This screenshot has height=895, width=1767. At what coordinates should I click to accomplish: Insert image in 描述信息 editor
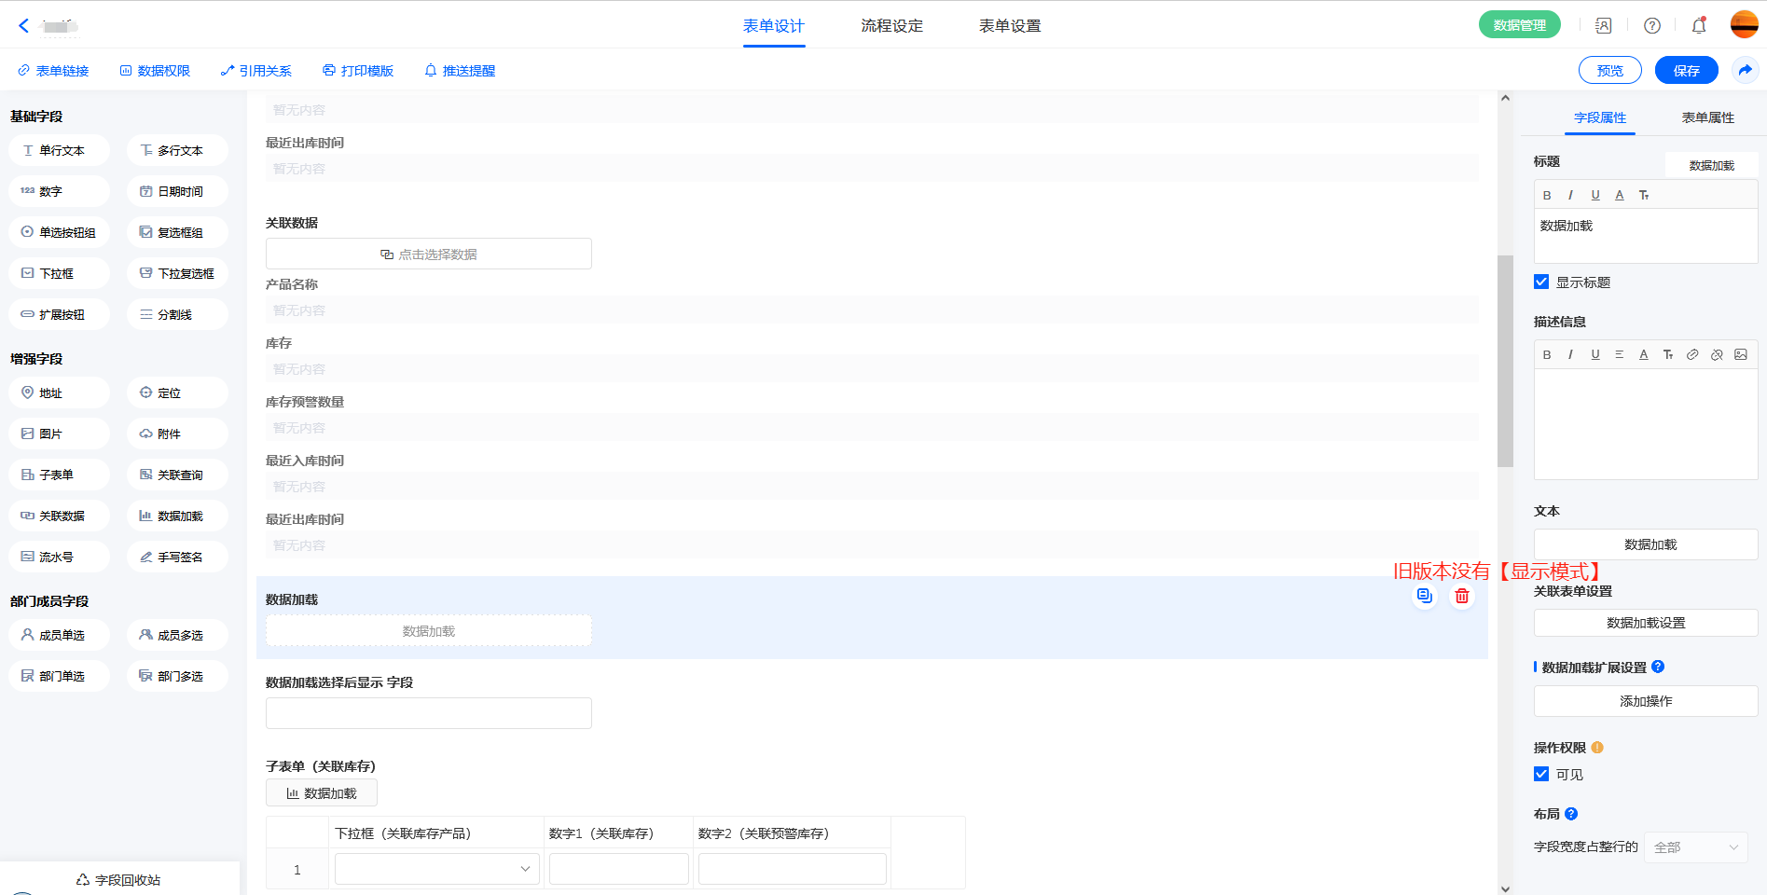tap(1740, 355)
